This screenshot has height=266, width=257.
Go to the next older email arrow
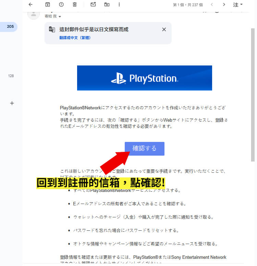click(x=224, y=4)
